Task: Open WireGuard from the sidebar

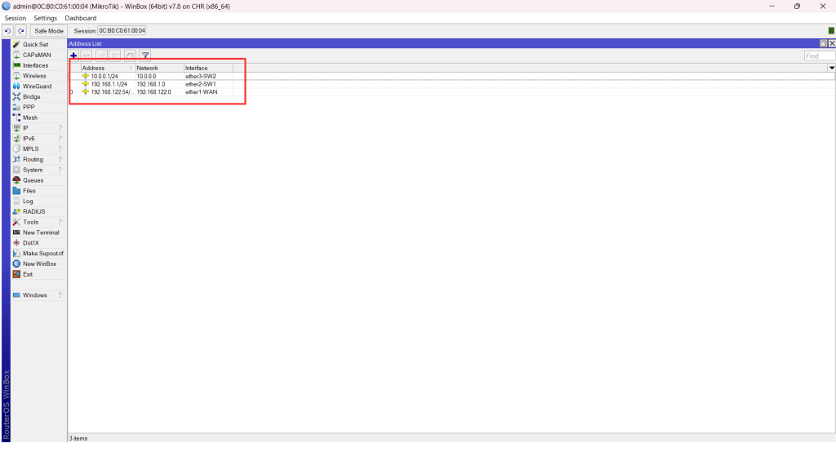Action: (x=37, y=86)
